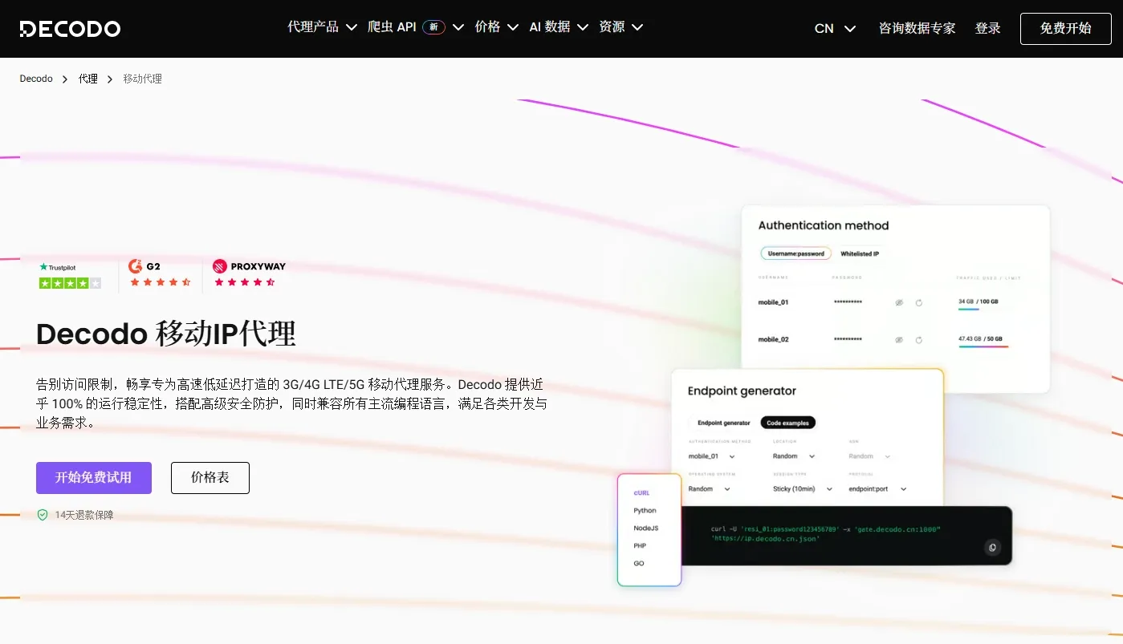Screen dimensions: 1123x644
Task: Switch to the Code examples tab
Action: [x=788, y=423]
